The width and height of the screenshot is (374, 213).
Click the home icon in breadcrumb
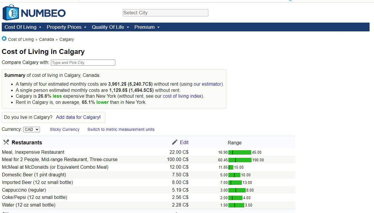coord(4,39)
